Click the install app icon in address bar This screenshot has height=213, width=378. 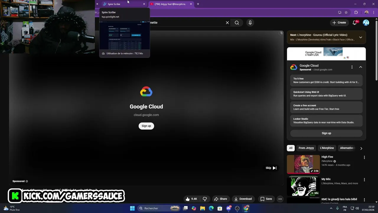(340, 12)
